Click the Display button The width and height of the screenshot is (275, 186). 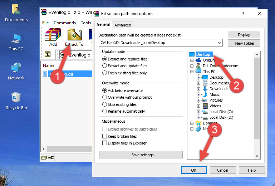[x=244, y=35]
